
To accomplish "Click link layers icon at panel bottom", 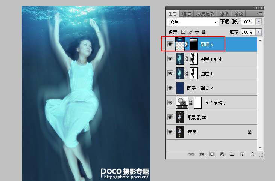I will pos(191,154).
